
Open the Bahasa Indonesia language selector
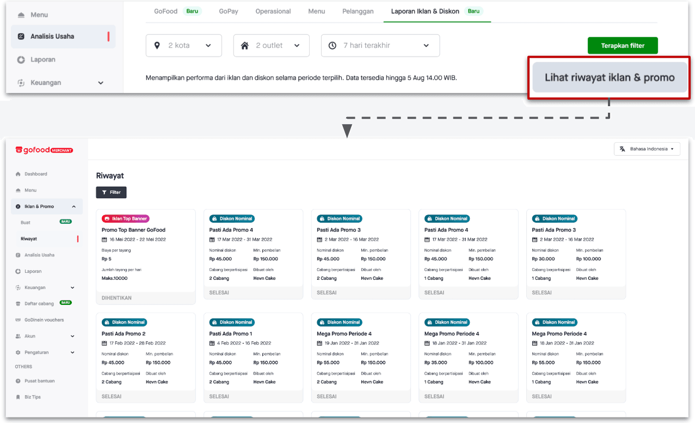click(647, 149)
